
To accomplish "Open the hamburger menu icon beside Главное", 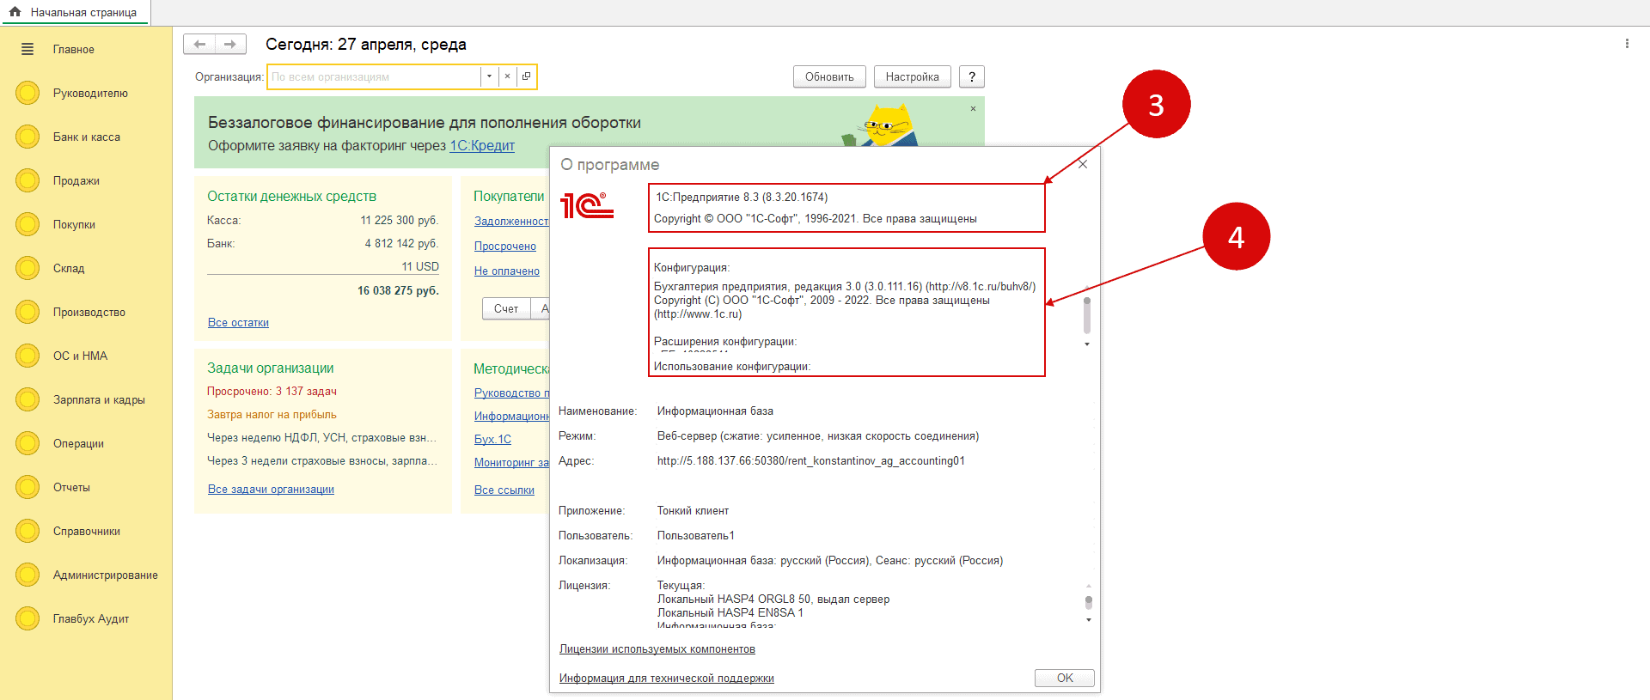I will (x=27, y=50).
